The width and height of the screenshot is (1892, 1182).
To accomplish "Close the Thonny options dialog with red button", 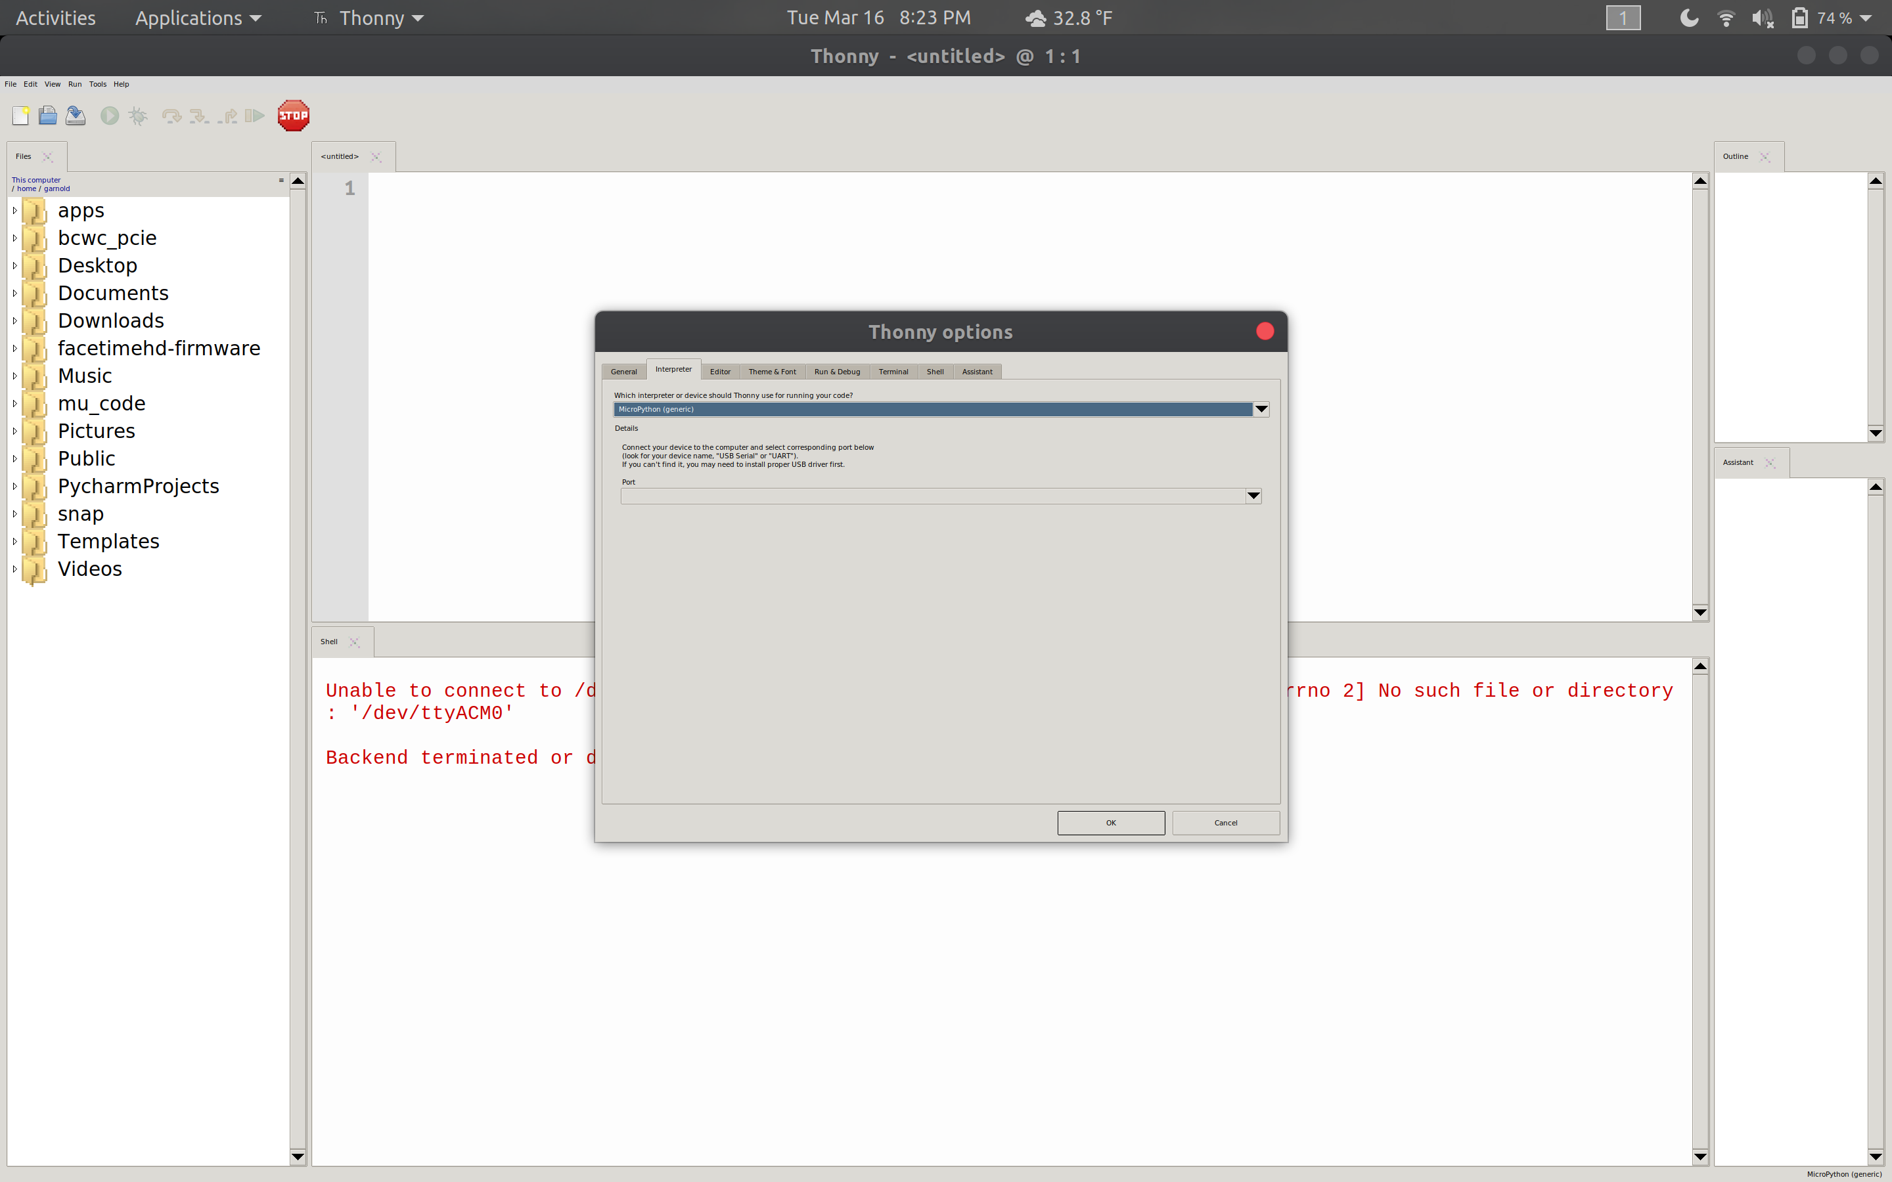I will [1265, 332].
